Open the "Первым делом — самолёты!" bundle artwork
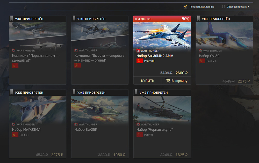The image size is (259, 163). [x=38, y=35]
